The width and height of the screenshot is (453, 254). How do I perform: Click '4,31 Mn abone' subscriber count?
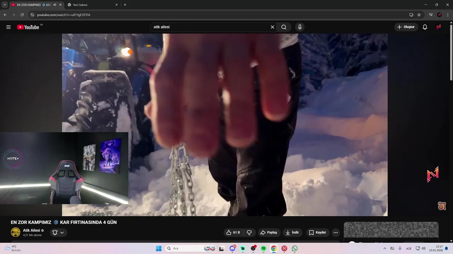point(32,235)
